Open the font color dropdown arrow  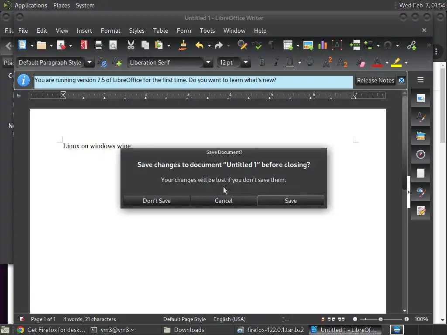[387, 63]
